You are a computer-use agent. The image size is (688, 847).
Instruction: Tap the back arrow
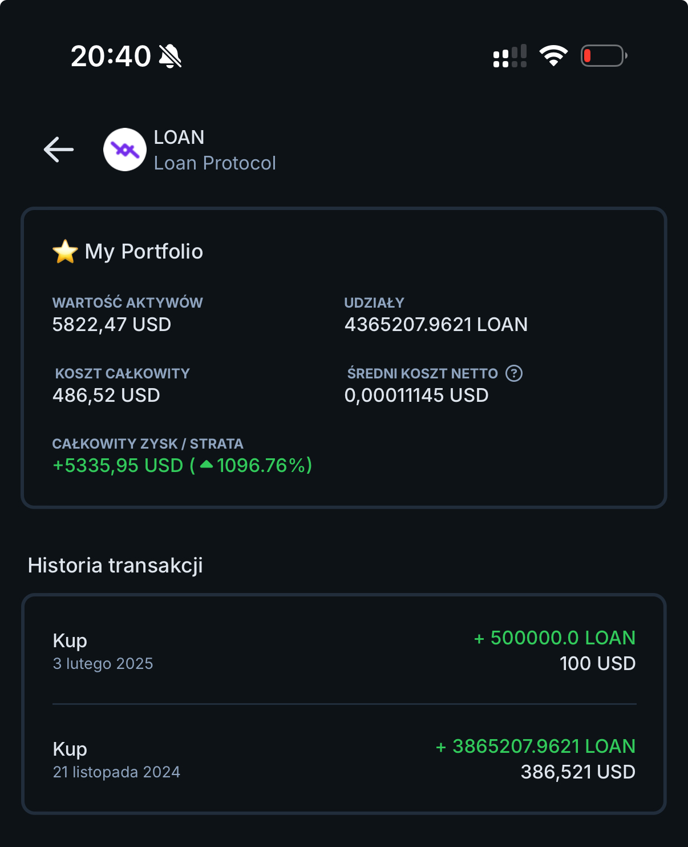[x=59, y=150]
